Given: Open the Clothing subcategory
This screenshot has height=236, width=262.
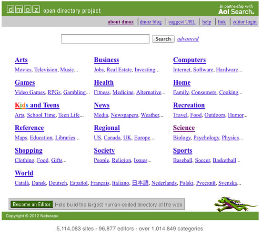Looking at the screenshot, I should 24,160.
